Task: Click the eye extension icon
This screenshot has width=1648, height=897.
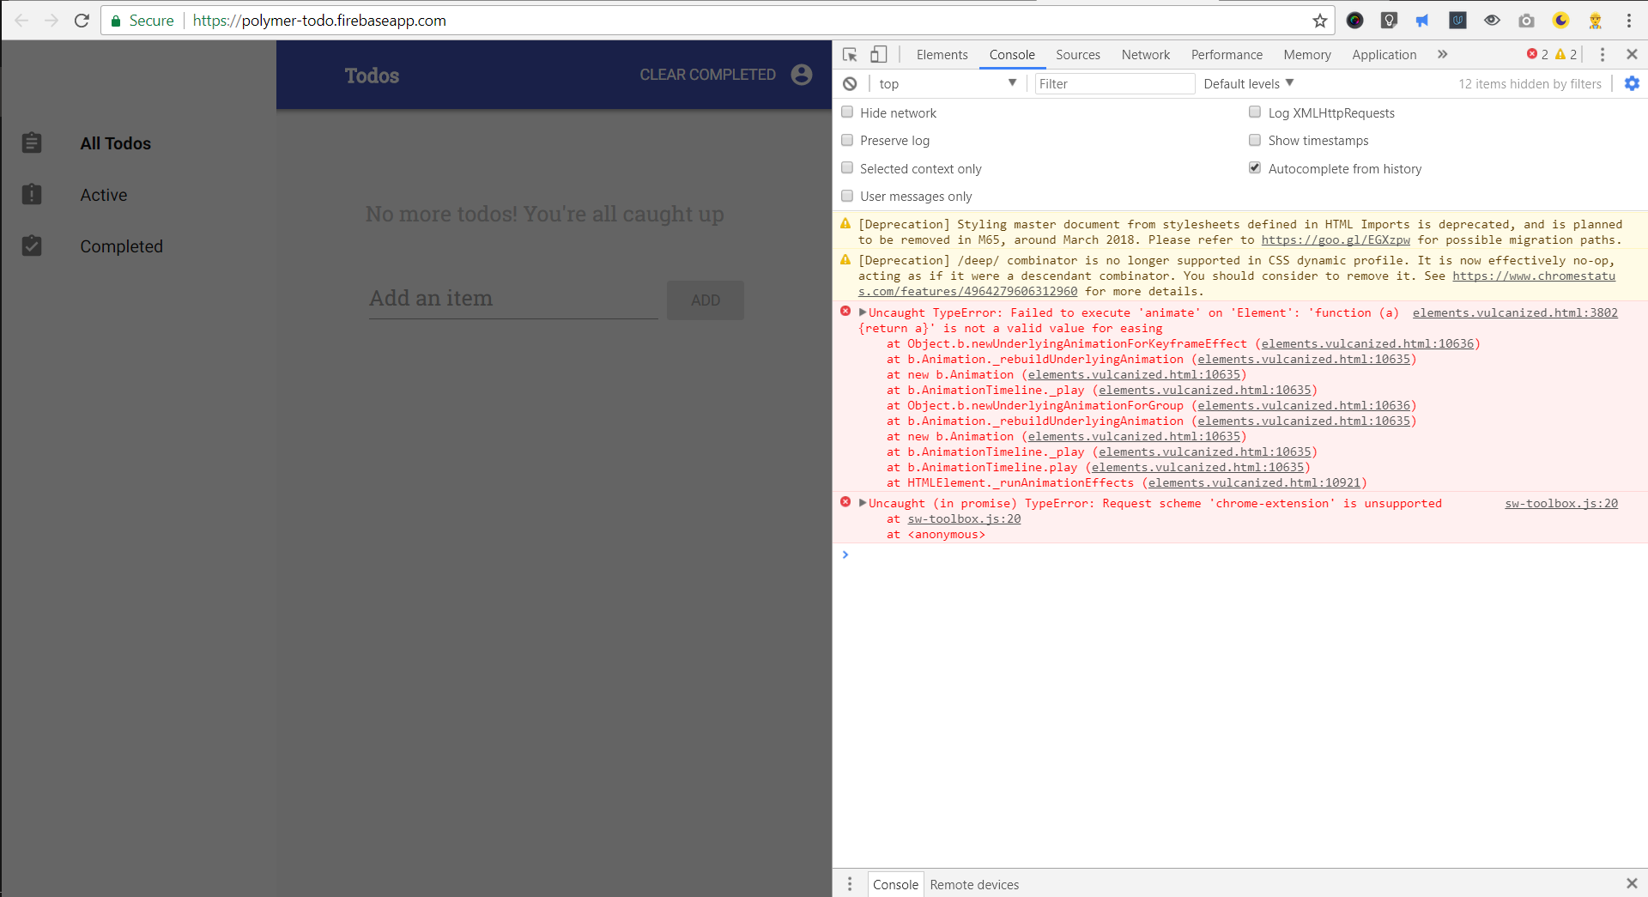Action: pyautogui.click(x=1492, y=21)
